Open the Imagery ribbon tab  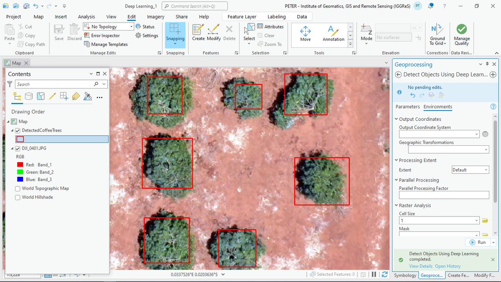click(155, 17)
